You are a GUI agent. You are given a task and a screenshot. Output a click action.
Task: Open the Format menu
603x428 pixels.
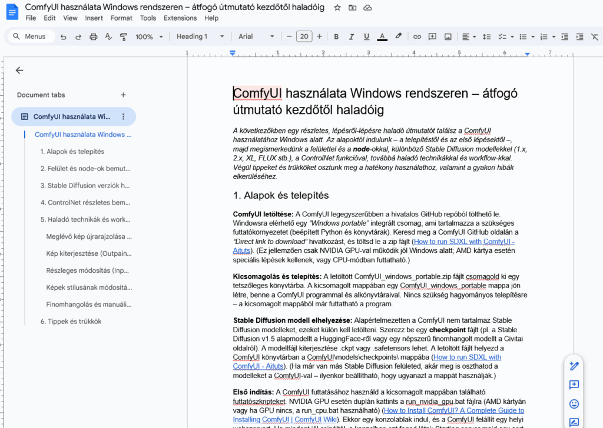tap(121, 18)
